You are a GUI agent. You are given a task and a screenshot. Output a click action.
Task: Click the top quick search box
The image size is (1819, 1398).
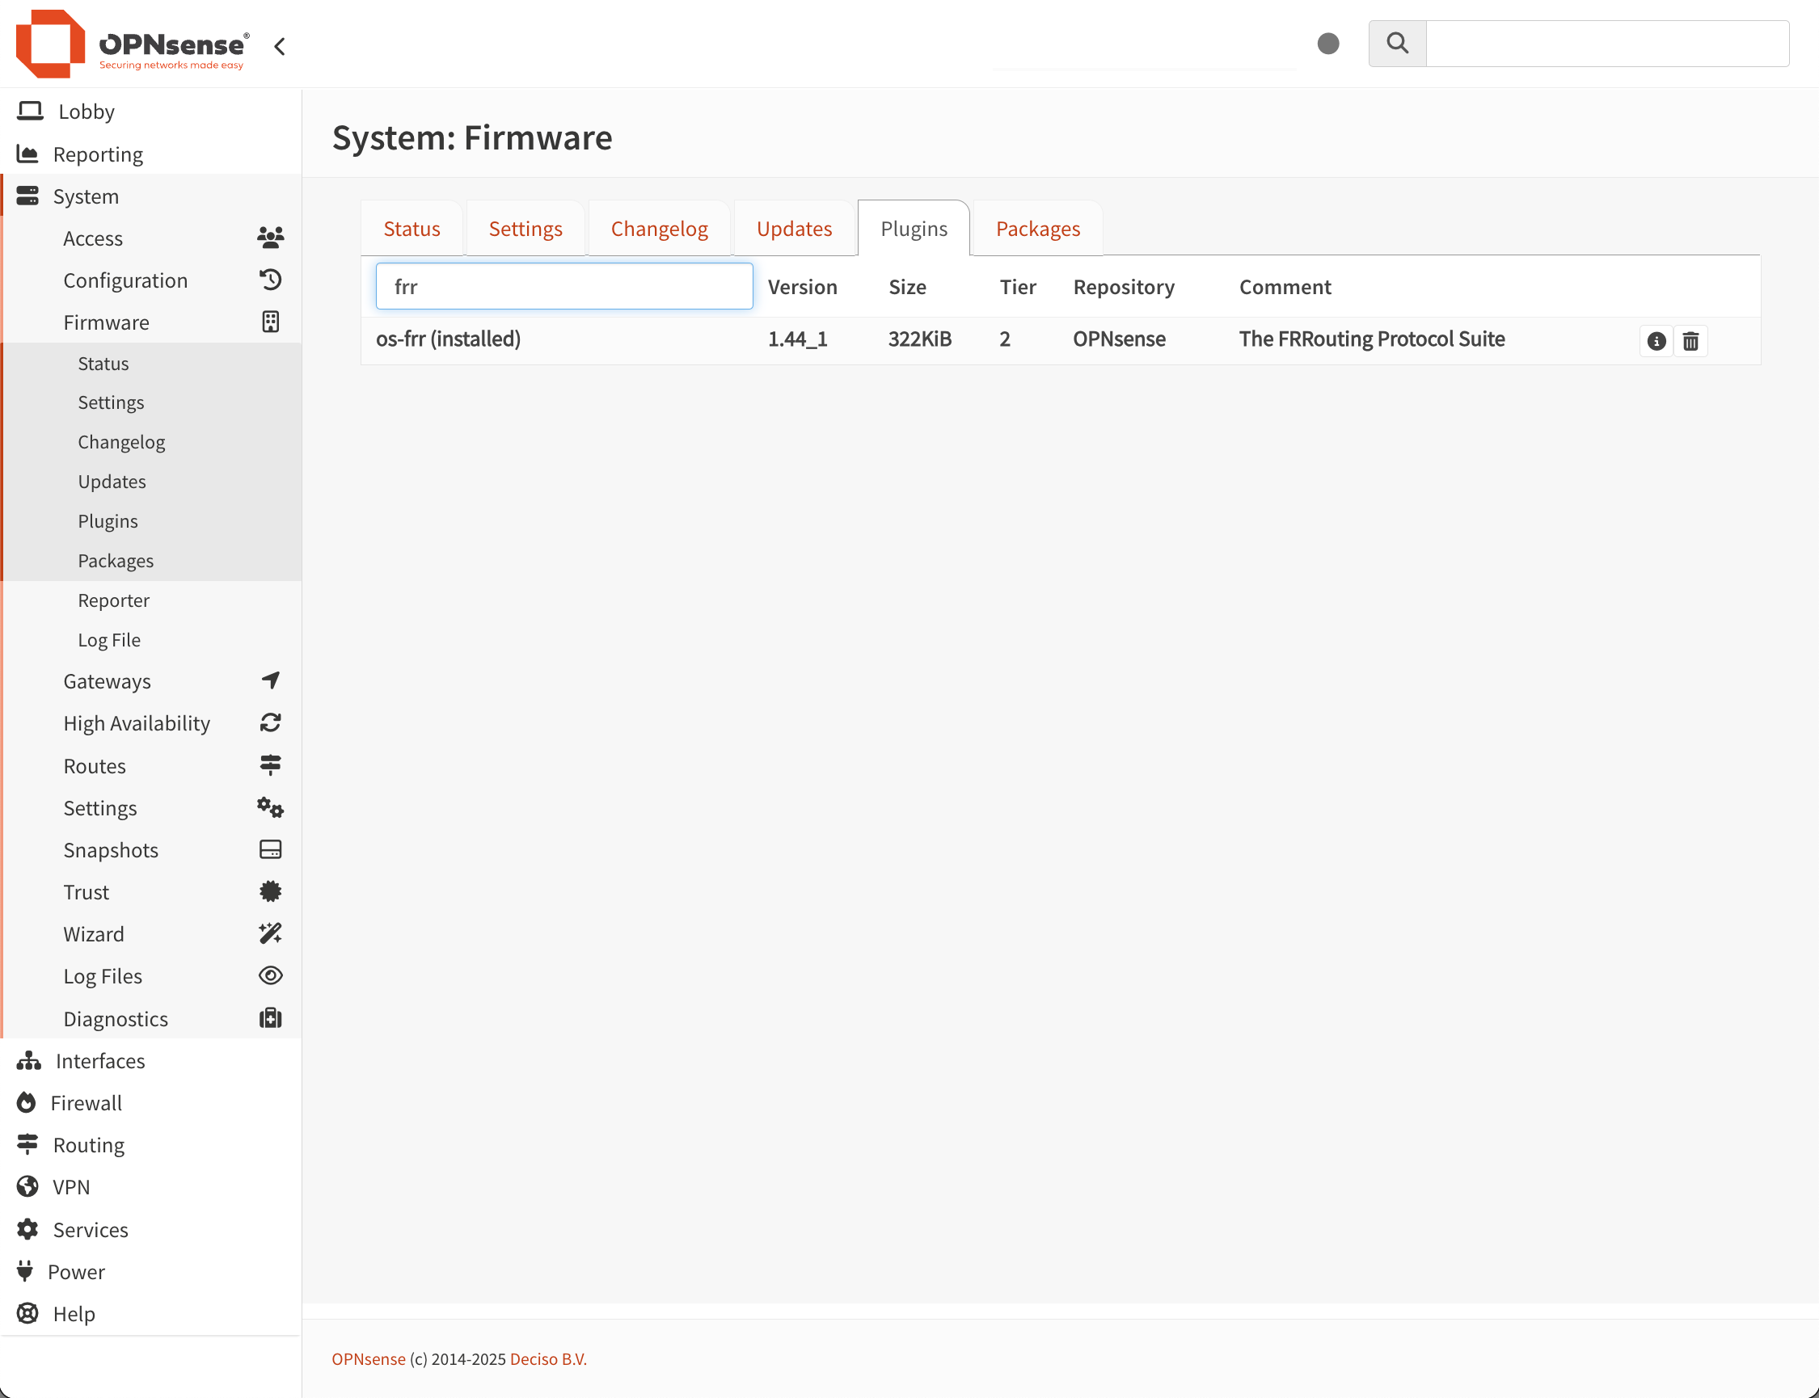pos(1606,44)
